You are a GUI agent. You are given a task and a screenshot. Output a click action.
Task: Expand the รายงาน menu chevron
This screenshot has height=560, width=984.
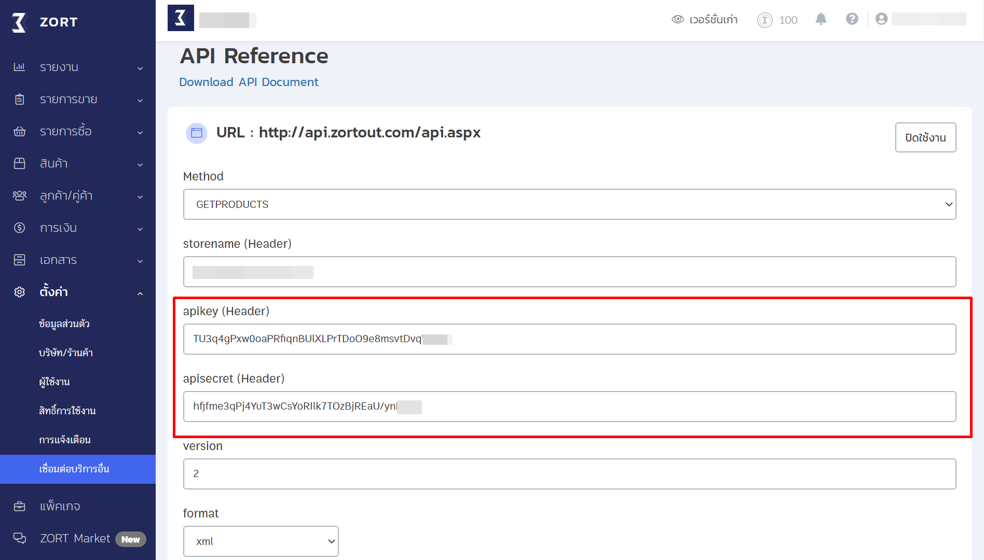point(140,68)
